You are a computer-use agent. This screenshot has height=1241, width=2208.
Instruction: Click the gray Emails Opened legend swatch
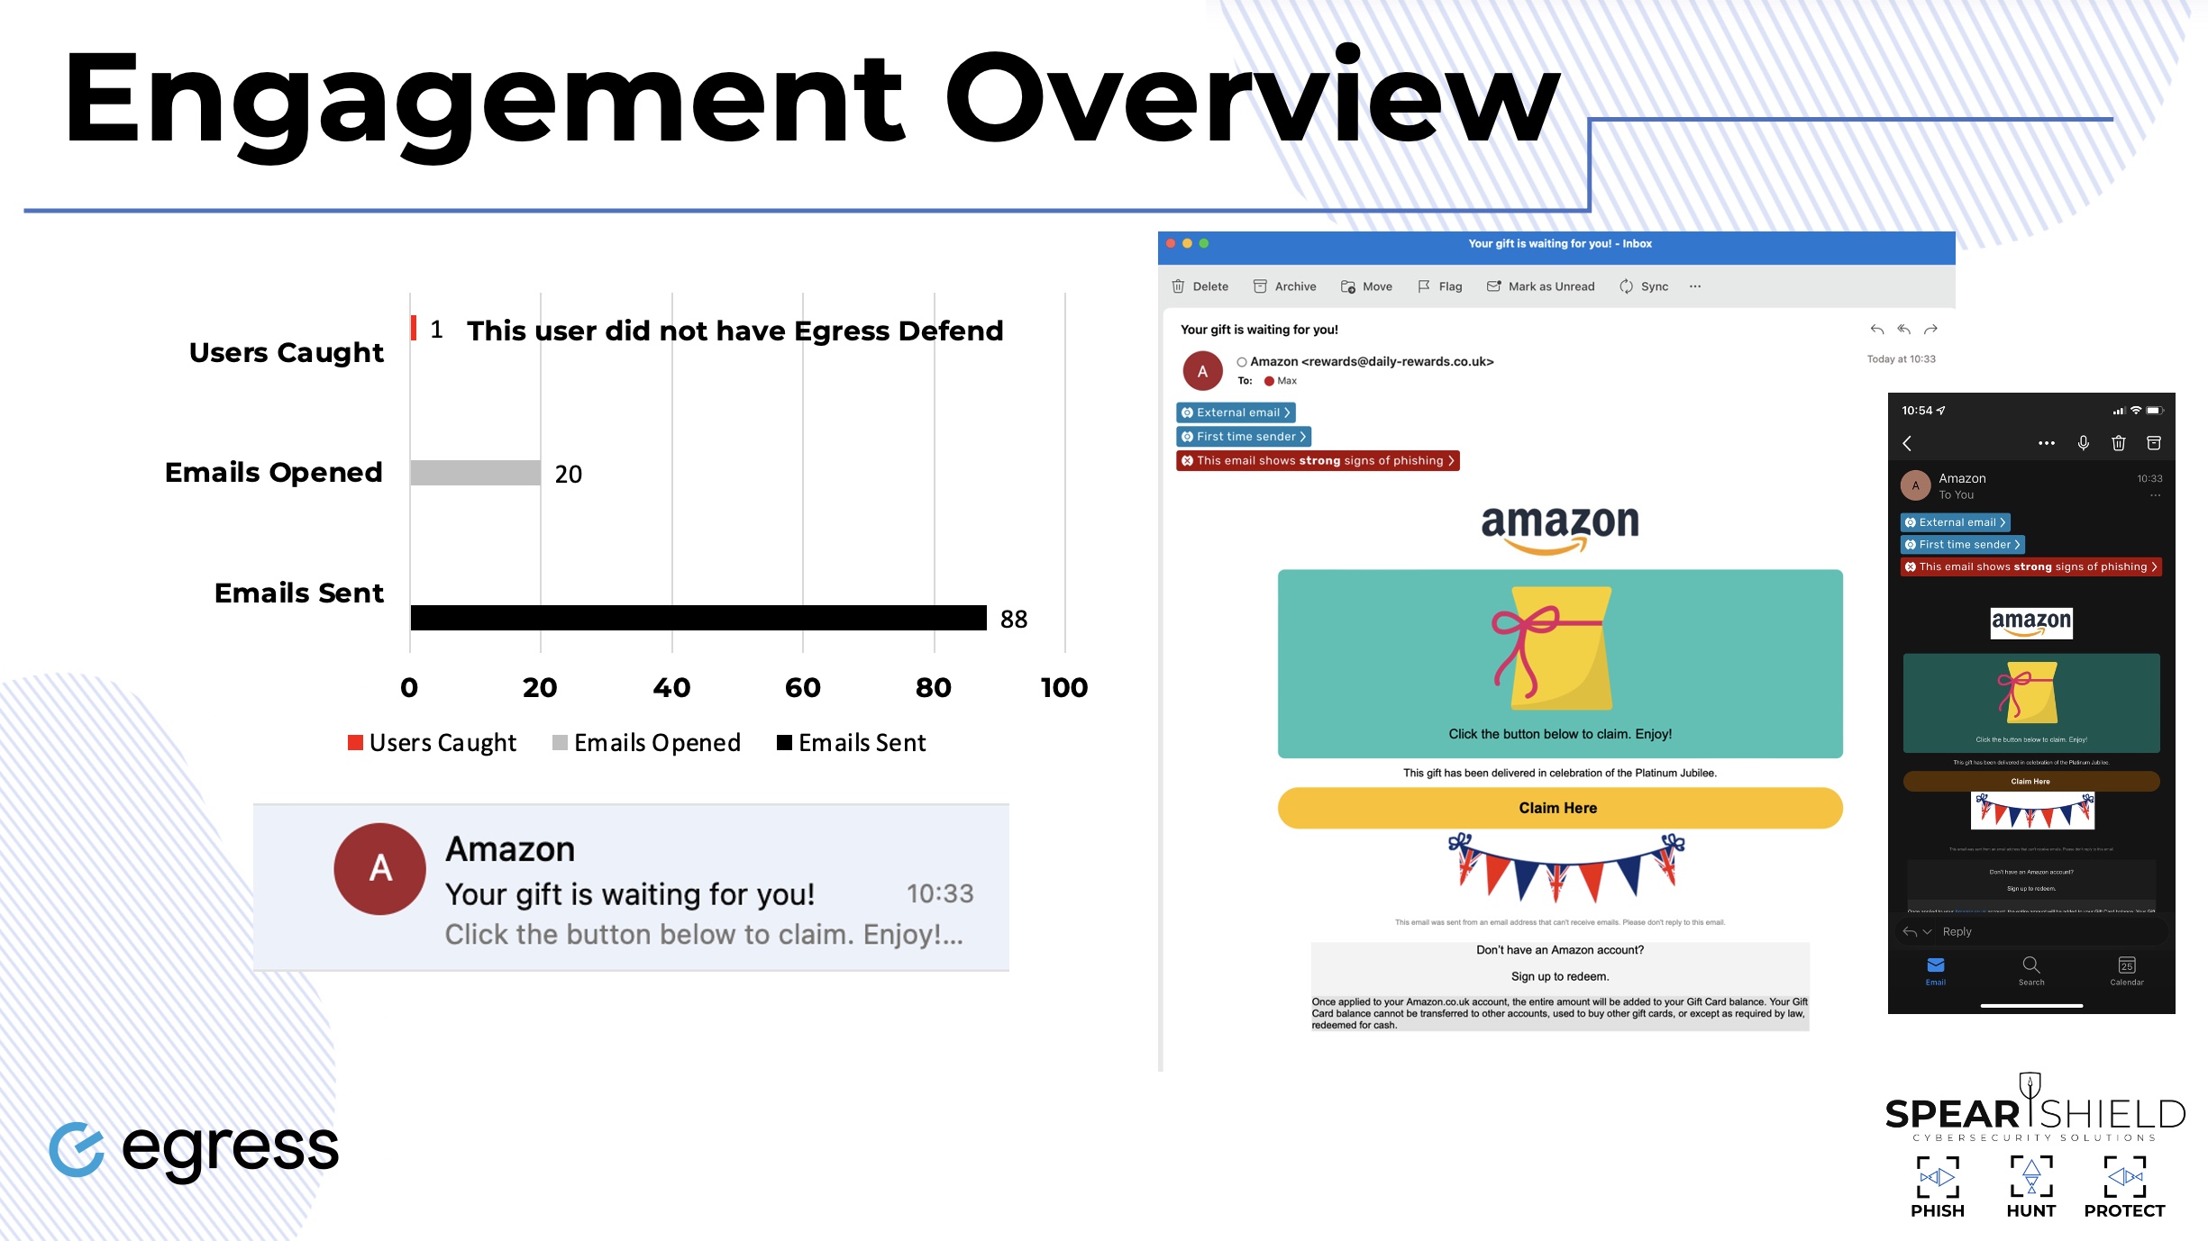pos(560,743)
